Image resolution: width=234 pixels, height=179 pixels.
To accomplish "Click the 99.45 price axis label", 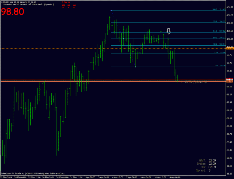I will click(230, 63).
